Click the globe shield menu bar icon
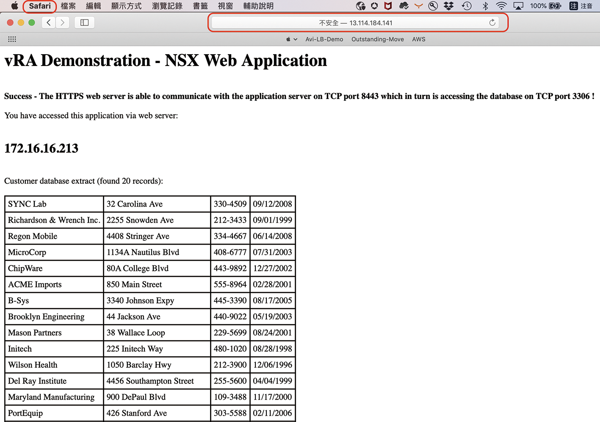Screen dimensions: 600x422 [x=361, y=6]
